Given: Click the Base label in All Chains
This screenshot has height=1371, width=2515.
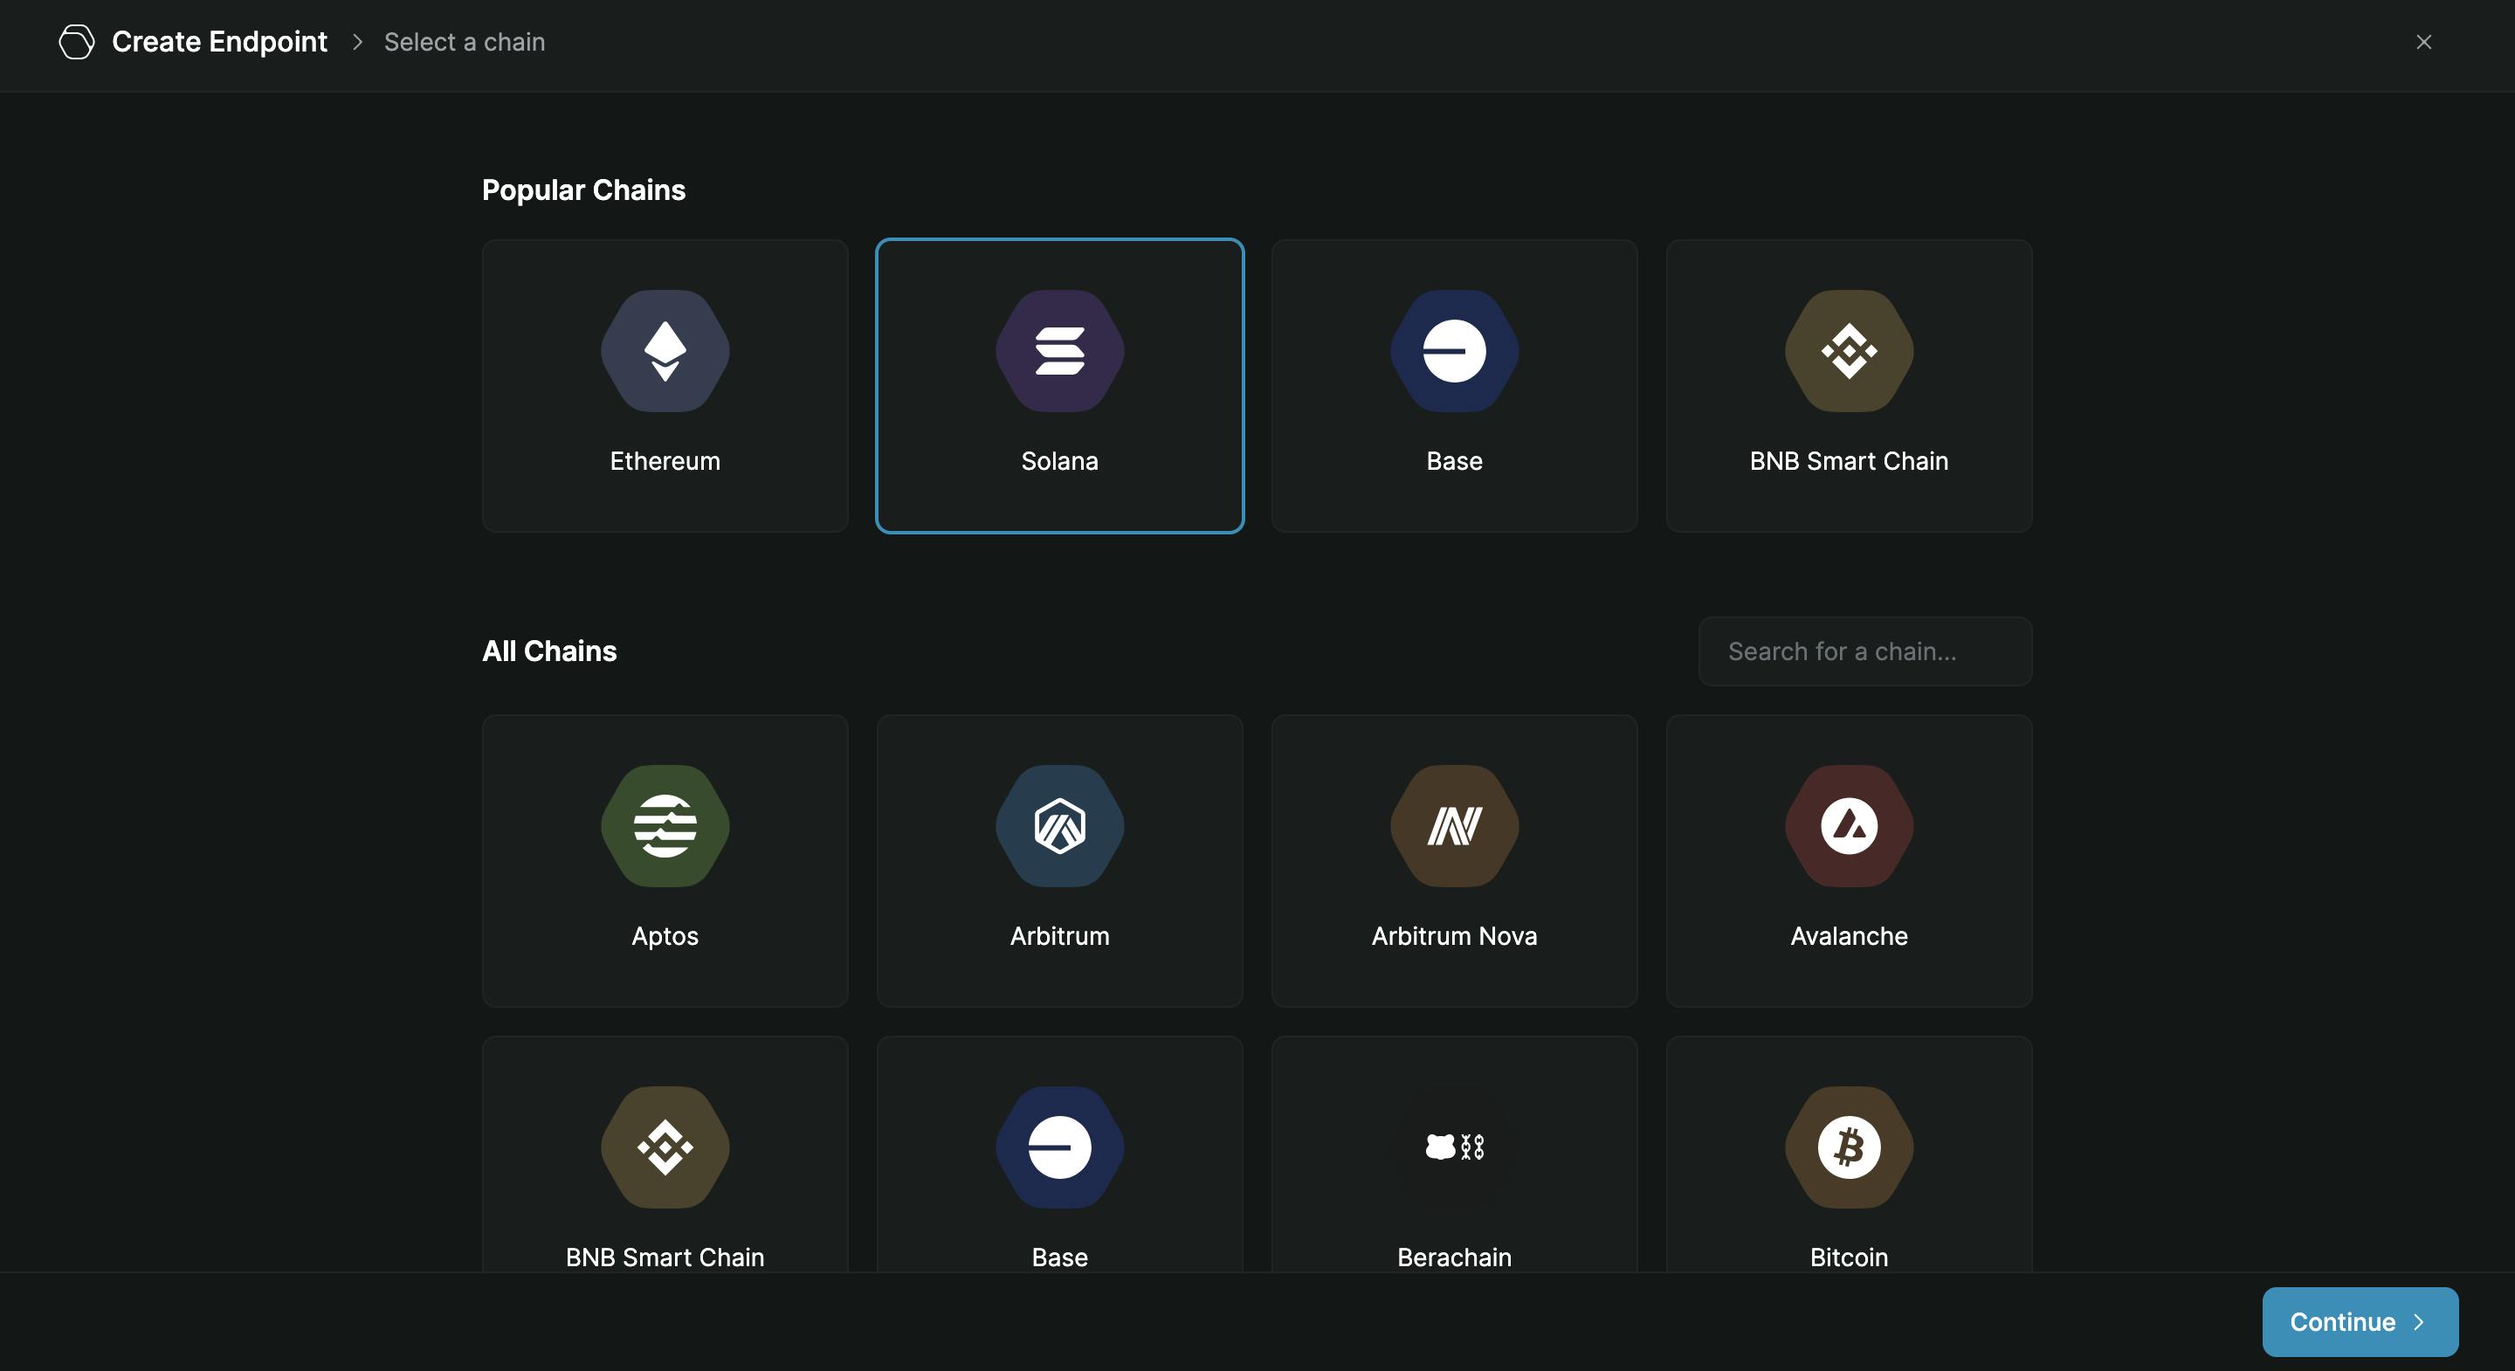Looking at the screenshot, I should [x=1059, y=1257].
